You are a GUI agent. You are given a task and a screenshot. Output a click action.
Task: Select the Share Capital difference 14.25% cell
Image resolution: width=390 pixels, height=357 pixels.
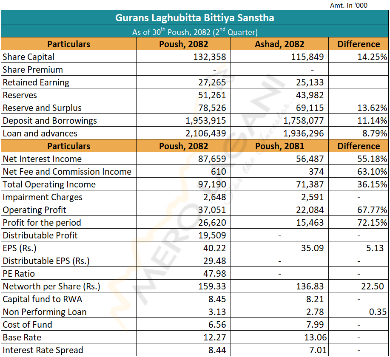(372, 57)
